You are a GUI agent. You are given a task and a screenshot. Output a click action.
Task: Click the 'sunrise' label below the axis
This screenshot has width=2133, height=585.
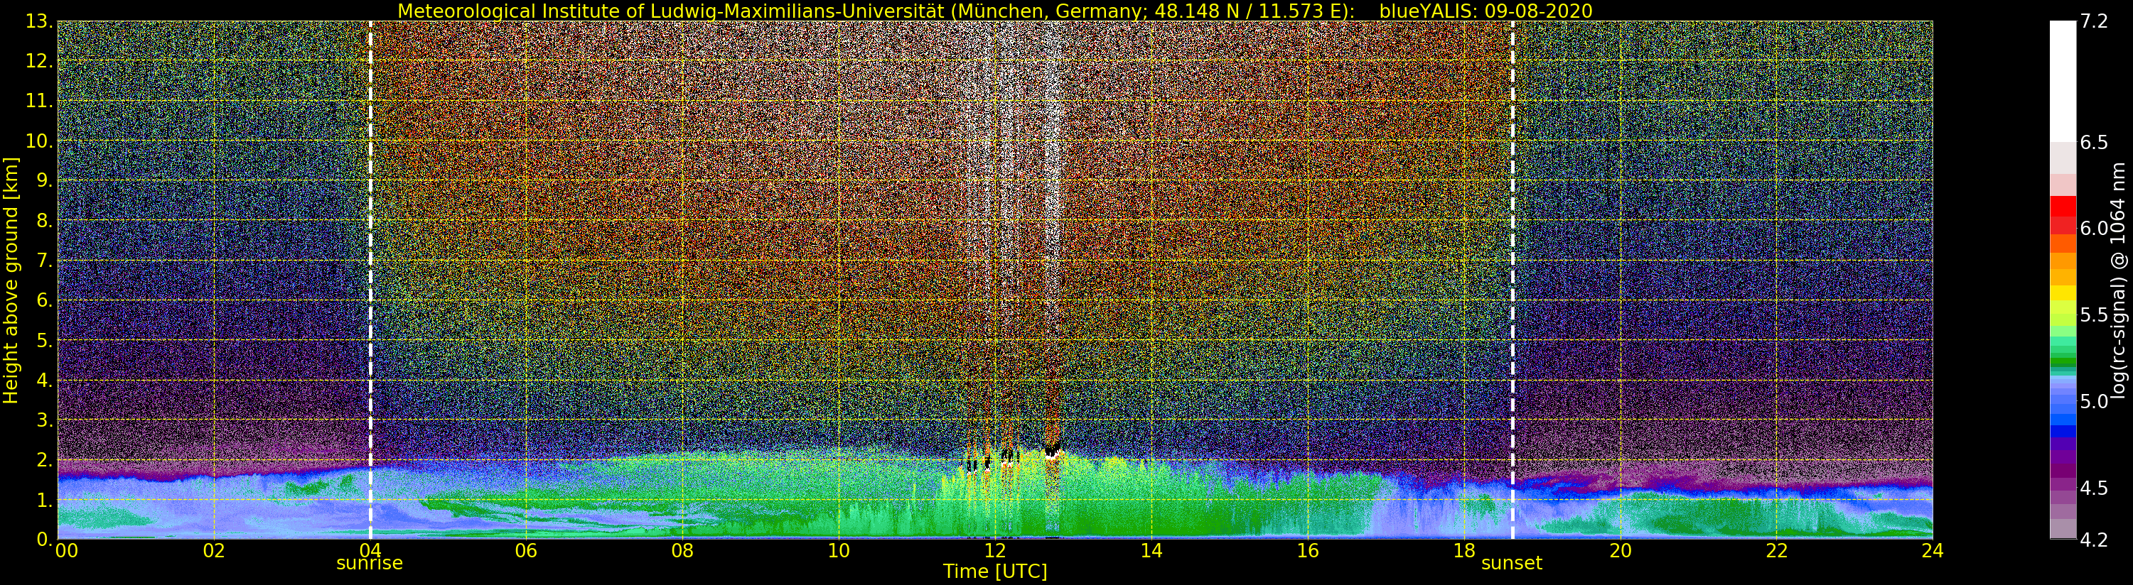coord(370,564)
